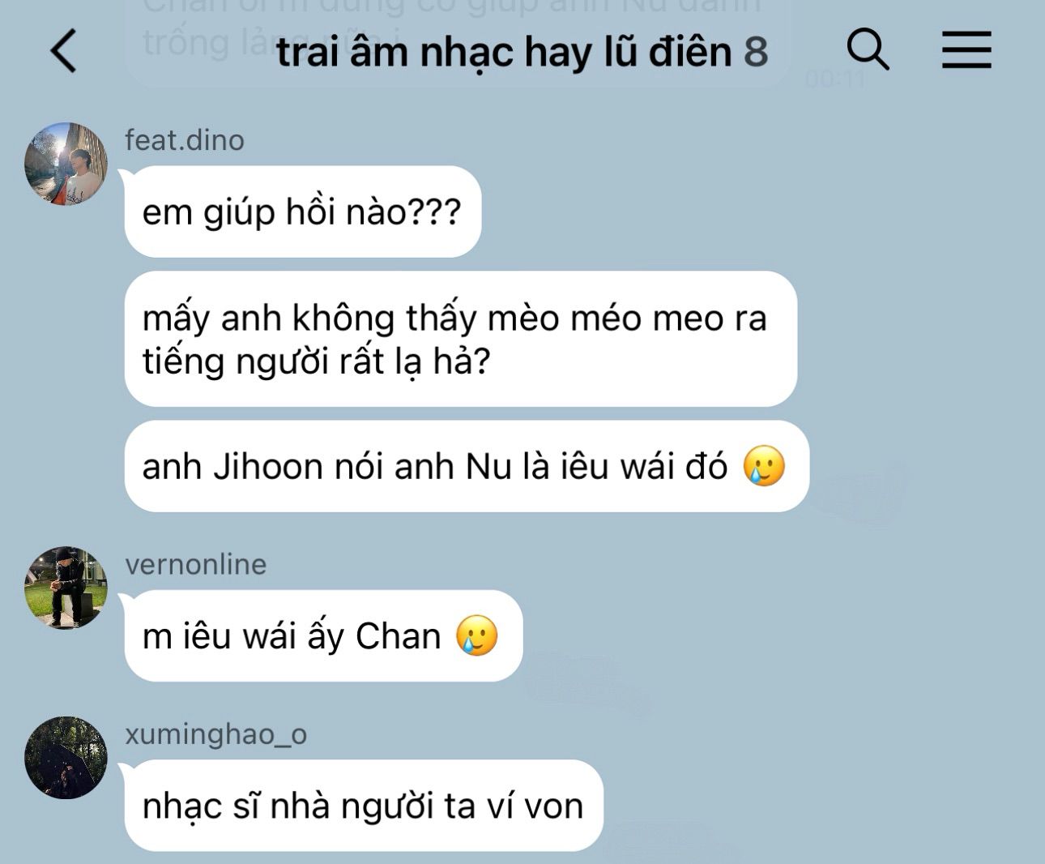Image resolution: width=1045 pixels, height=864 pixels.
Task: Go back using the left arrow icon
Action: (x=63, y=50)
